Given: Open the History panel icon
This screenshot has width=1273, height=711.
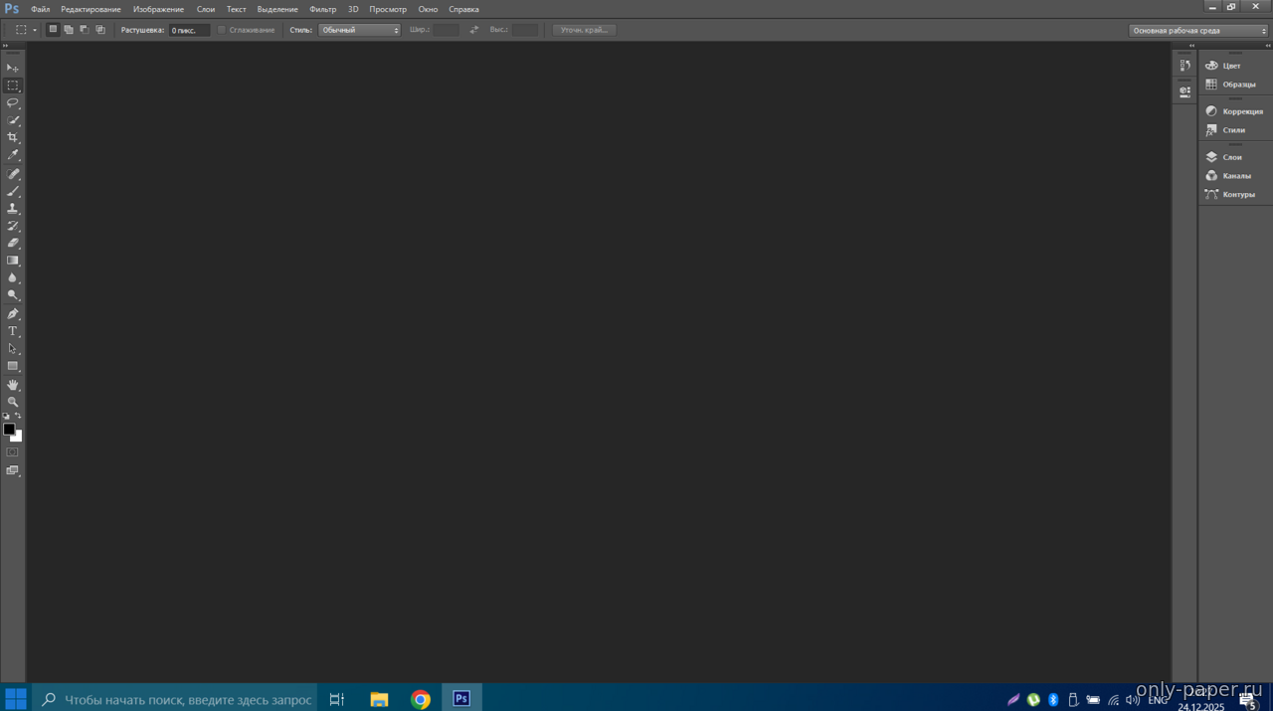Looking at the screenshot, I should click(1184, 66).
